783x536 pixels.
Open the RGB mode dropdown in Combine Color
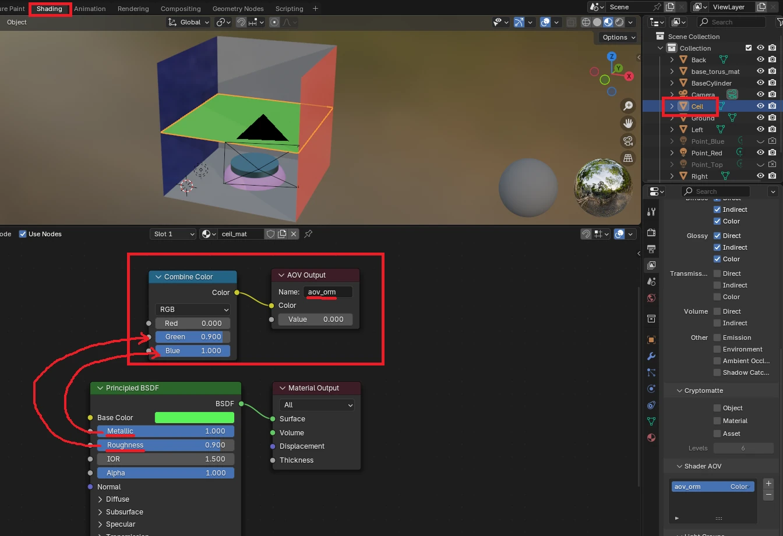click(193, 309)
